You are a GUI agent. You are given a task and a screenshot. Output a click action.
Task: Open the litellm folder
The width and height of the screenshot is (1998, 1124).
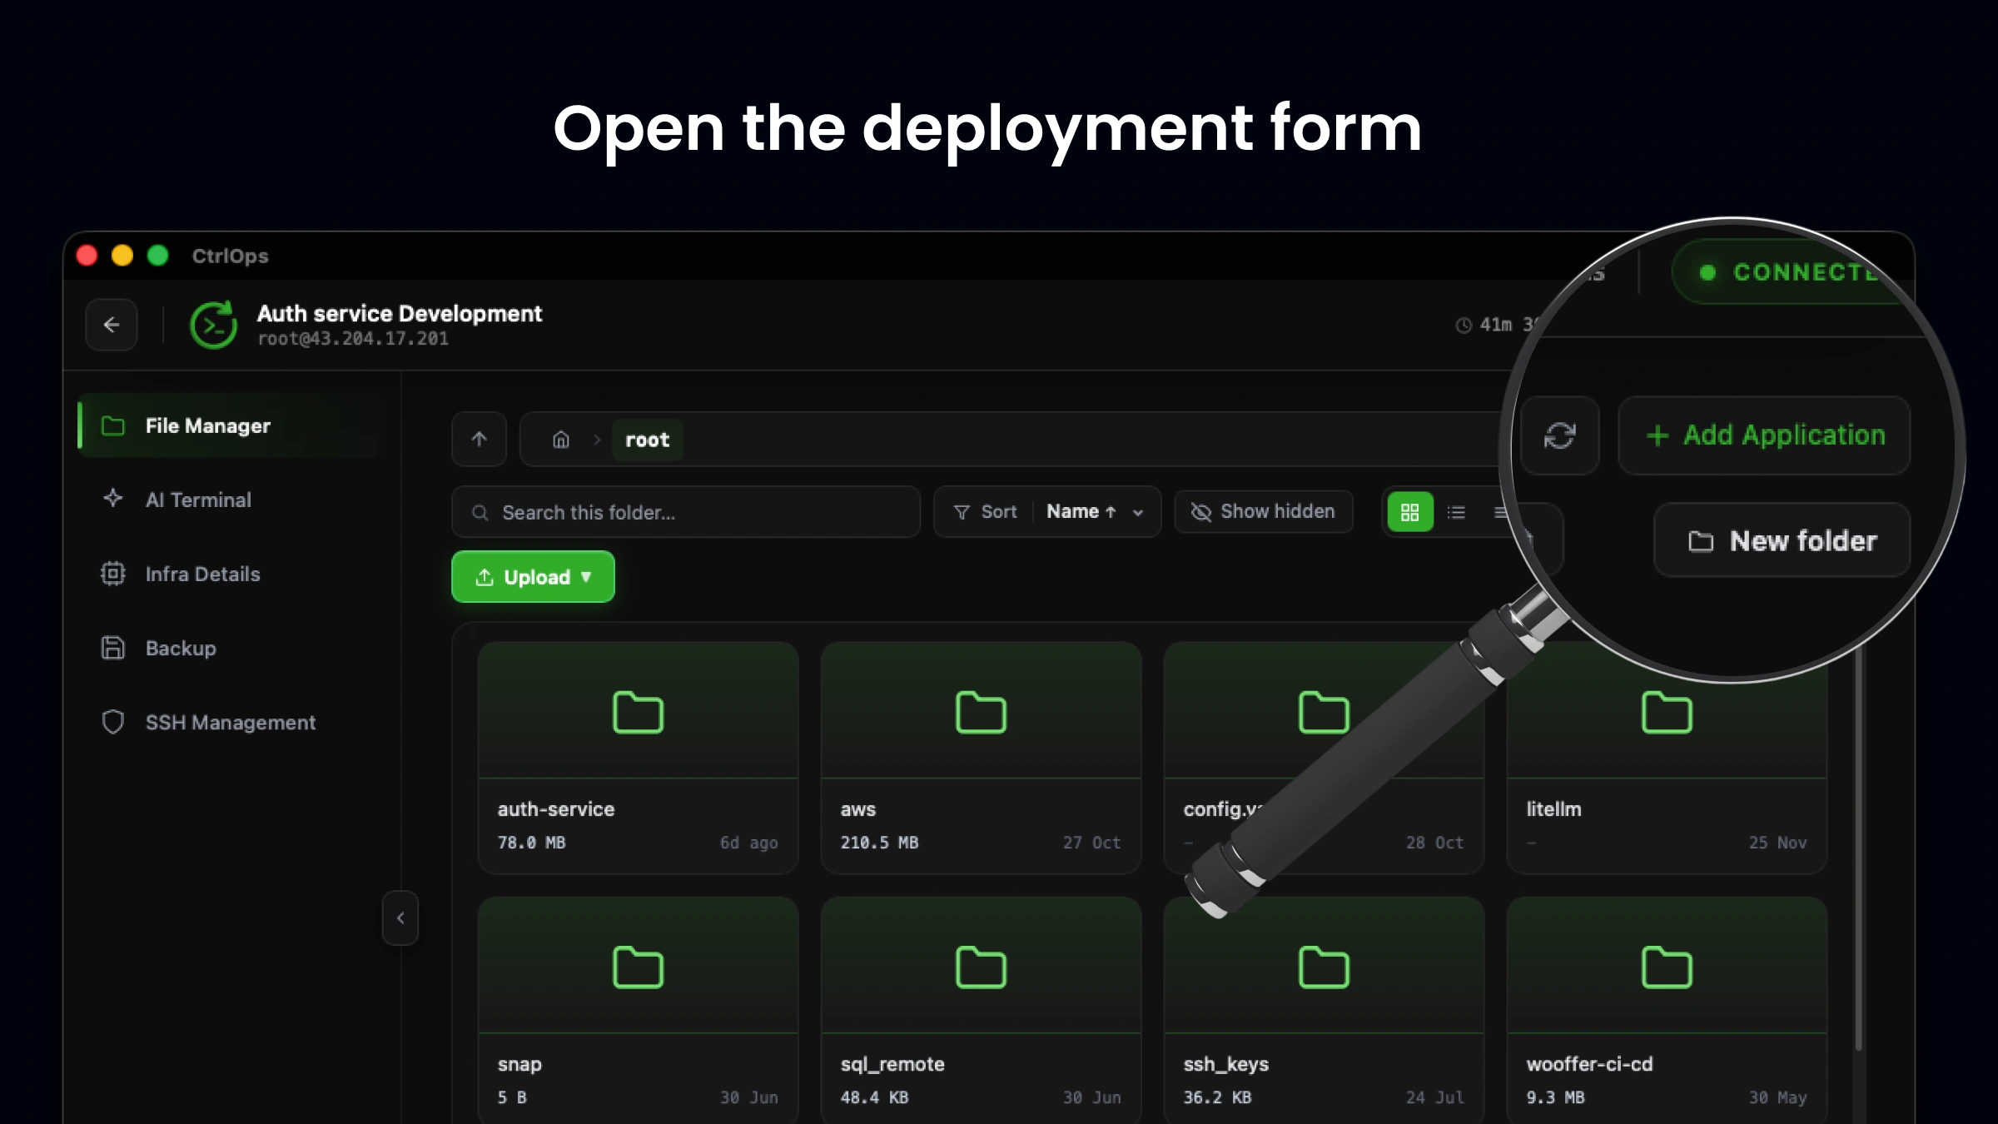coord(1667,757)
